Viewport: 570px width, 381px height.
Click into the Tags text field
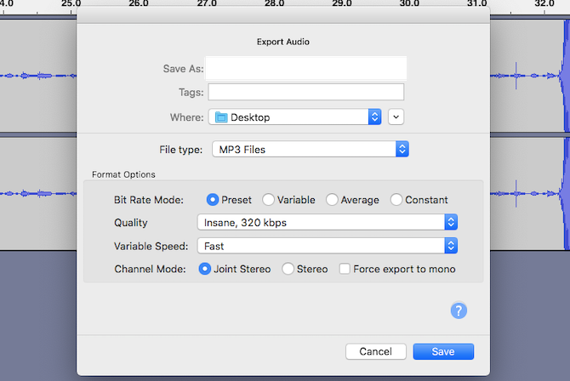(306, 92)
